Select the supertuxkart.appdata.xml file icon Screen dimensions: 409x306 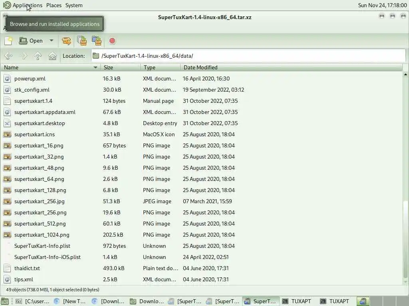(x=7, y=112)
